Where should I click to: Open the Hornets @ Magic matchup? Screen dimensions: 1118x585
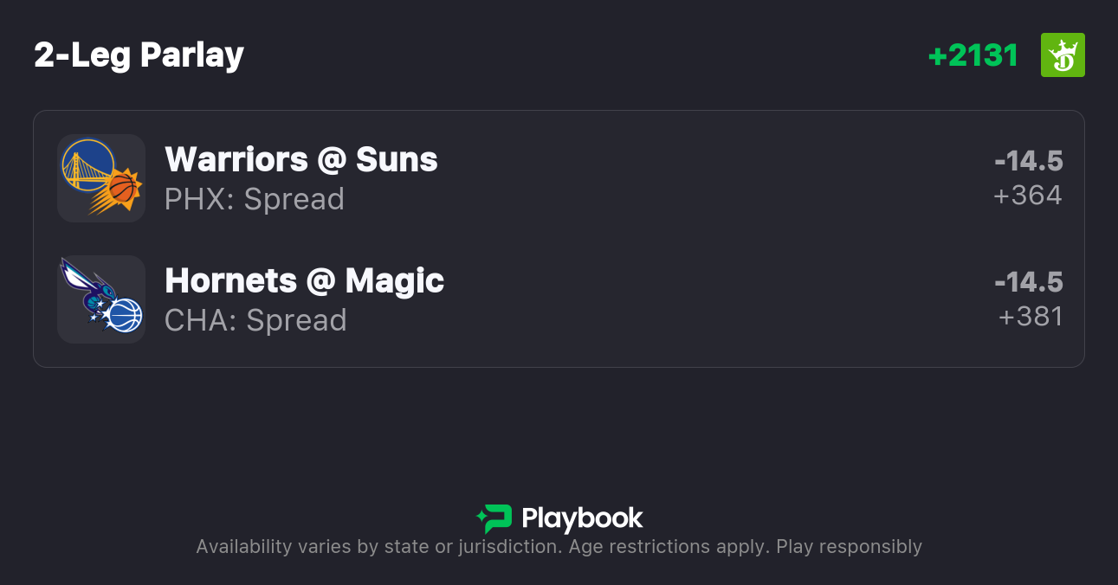pyautogui.click(x=304, y=280)
